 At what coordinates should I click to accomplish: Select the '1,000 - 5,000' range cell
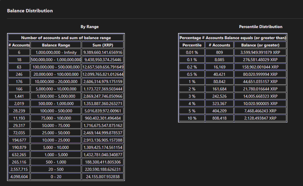56,155
